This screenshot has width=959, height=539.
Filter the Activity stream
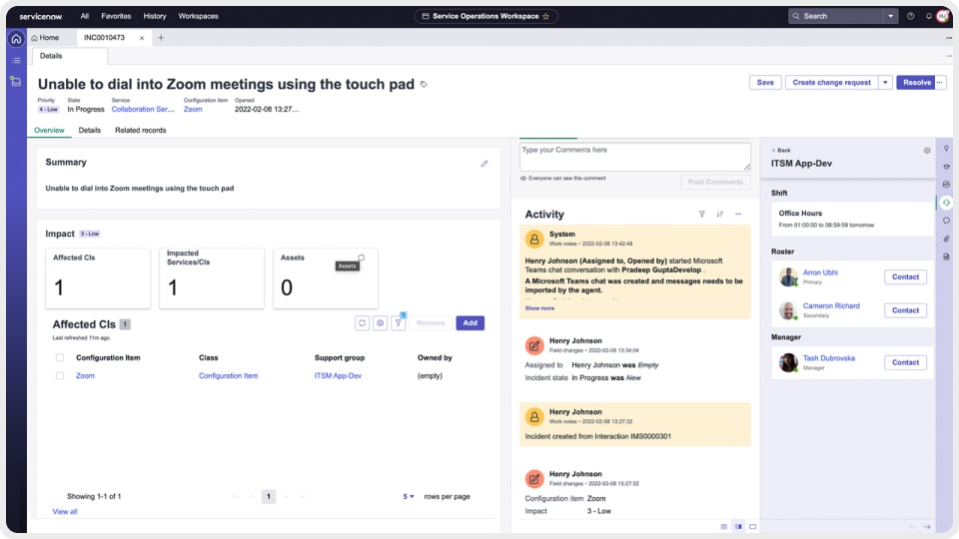coord(701,215)
